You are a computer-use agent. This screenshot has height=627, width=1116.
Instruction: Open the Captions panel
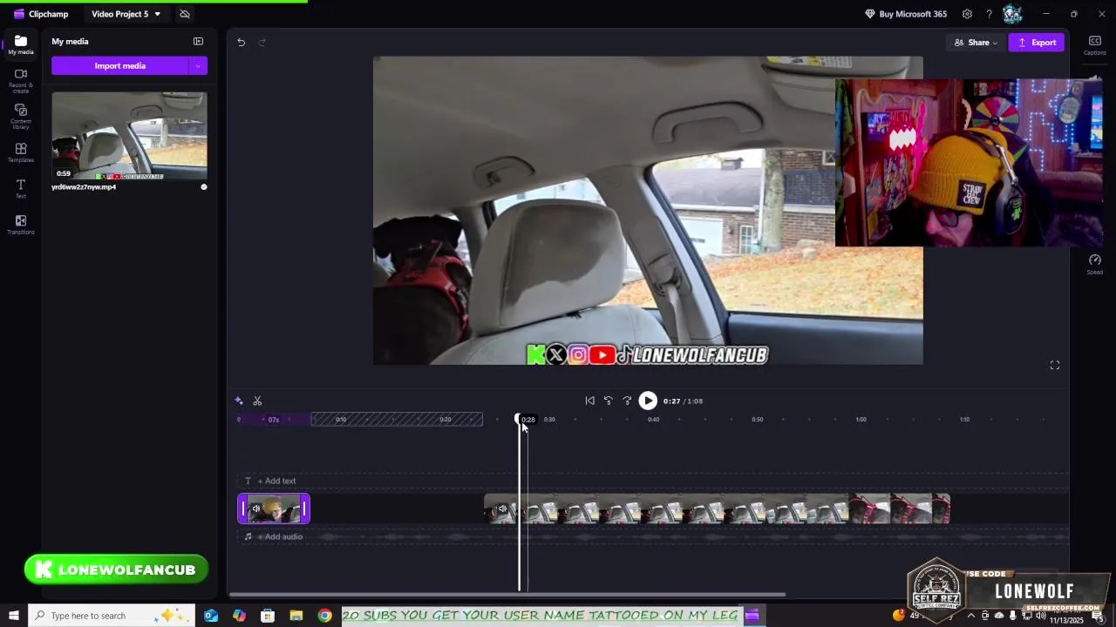coord(1094,45)
